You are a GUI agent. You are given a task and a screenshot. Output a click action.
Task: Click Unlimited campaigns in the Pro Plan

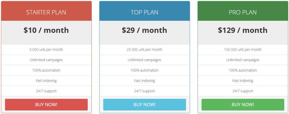click(243, 60)
